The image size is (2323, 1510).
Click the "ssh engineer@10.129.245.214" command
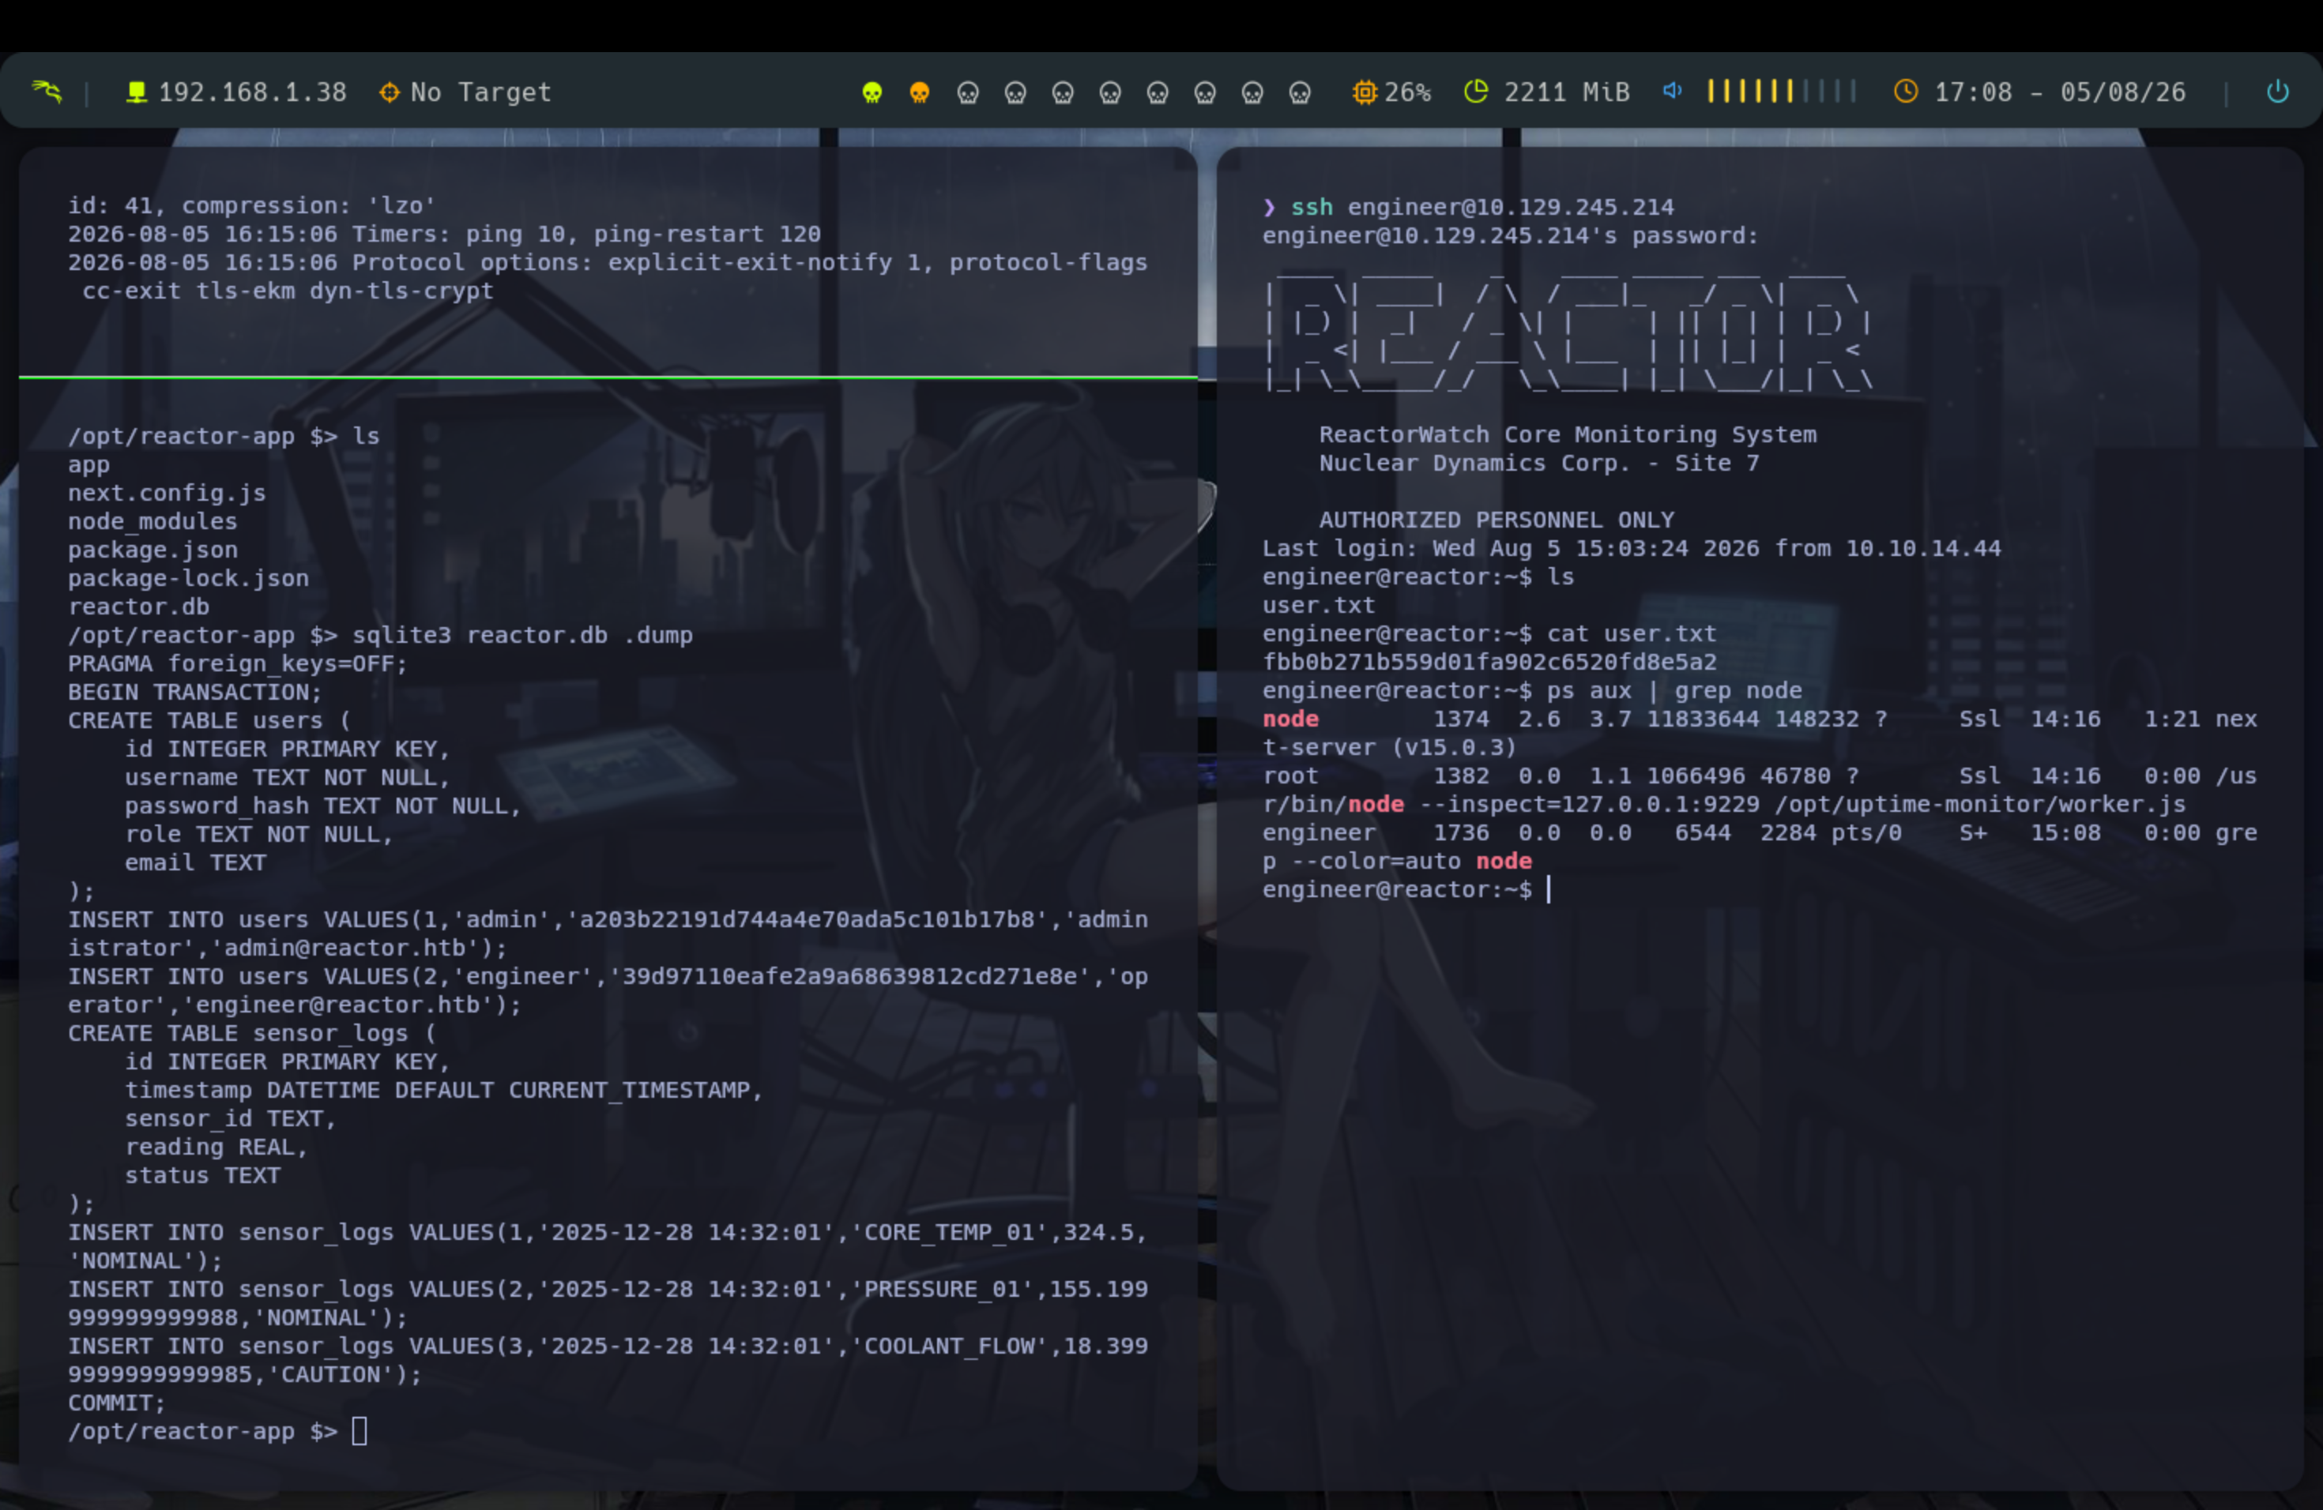click(x=1482, y=207)
